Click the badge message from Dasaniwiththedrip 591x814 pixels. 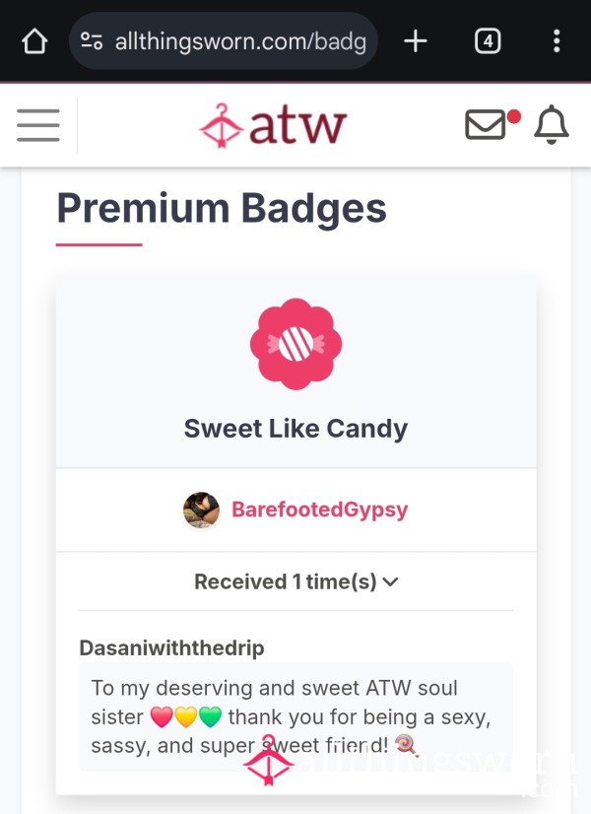295,716
